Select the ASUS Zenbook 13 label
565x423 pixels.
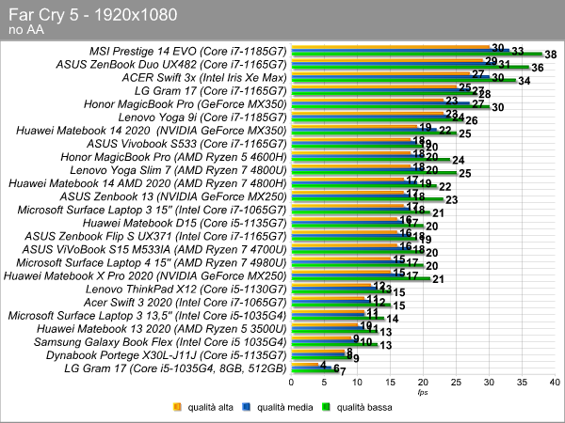tap(173, 196)
